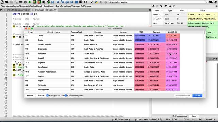Go back using the left arrow icon
Screen dimensions: 218x122
tap(101, 2)
